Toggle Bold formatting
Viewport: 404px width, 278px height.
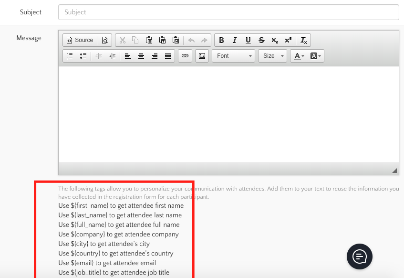click(221, 40)
